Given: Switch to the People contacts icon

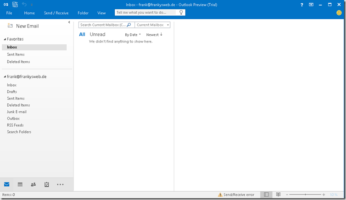Looking at the screenshot, I should (x=33, y=184).
